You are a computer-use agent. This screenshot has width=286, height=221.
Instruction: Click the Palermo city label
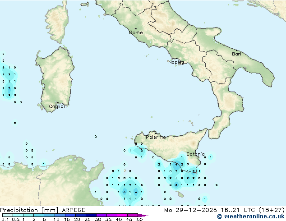pos(156,137)
